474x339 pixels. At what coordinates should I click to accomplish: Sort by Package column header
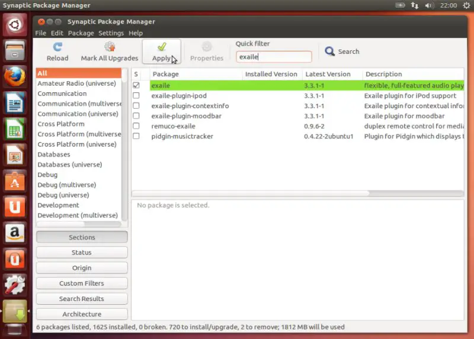click(196, 74)
